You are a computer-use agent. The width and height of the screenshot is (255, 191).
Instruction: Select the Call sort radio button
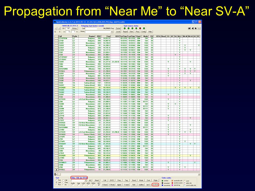63,180
